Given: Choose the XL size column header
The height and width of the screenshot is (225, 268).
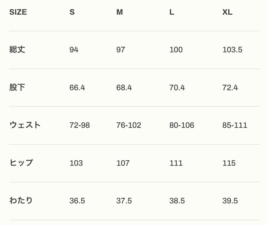Looking at the screenshot, I should click(227, 12).
